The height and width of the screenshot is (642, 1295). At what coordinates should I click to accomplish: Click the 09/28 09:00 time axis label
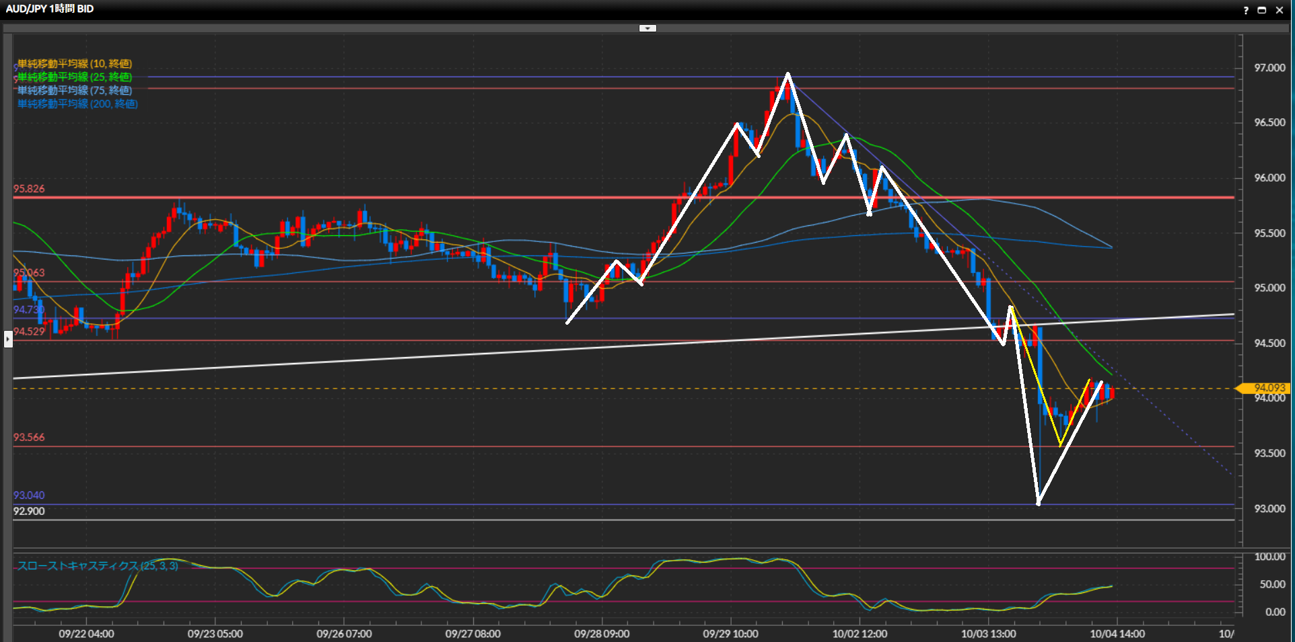(x=602, y=633)
